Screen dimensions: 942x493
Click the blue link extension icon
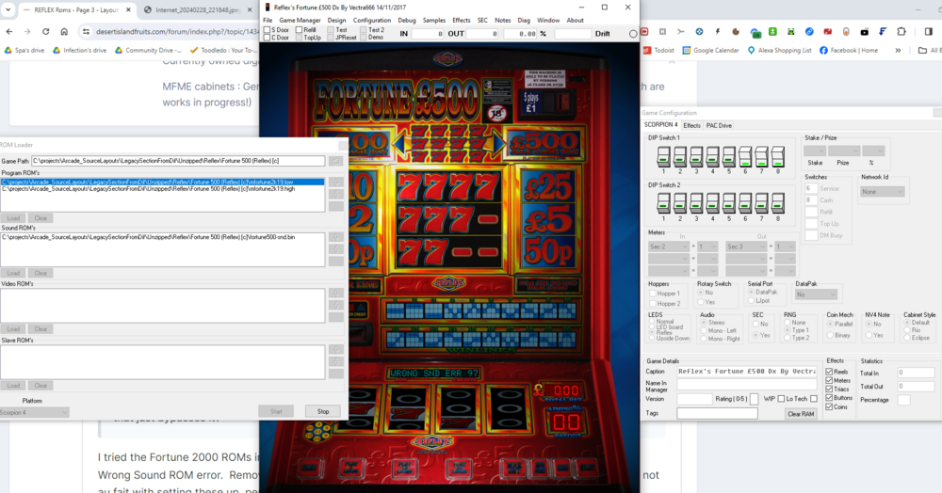[x=809, y=31]
